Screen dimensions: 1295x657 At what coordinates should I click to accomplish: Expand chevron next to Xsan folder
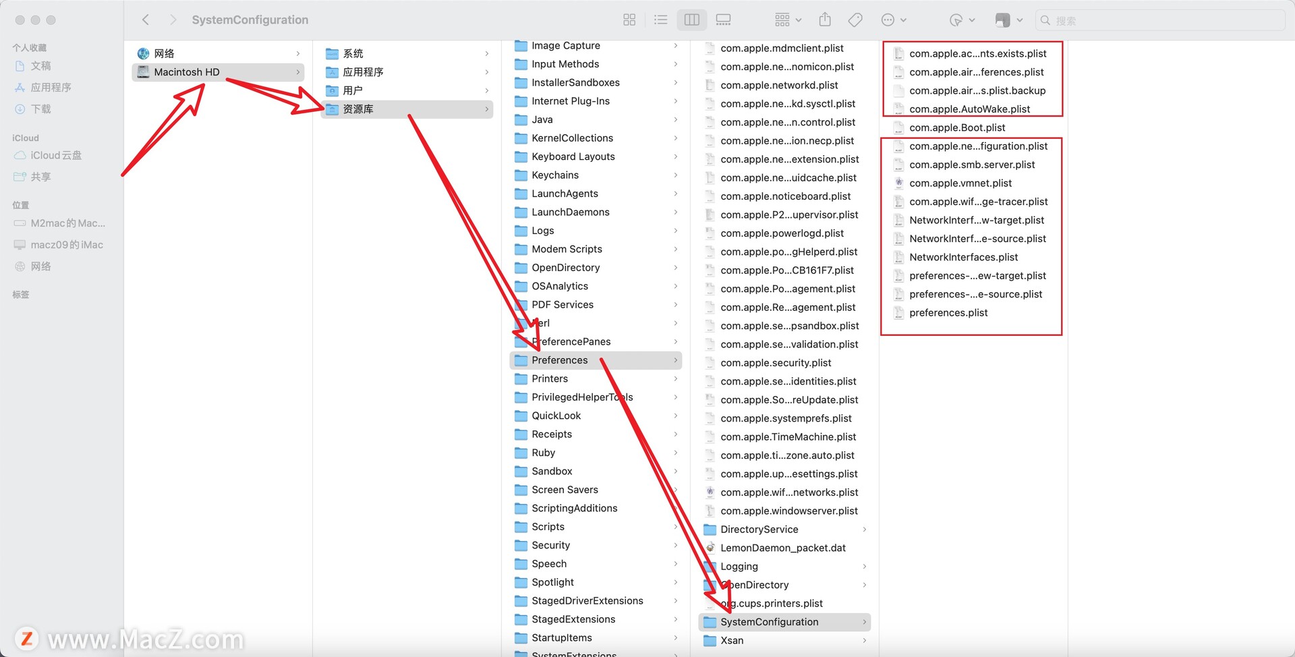pyautogui.click(x=865, y=641)
